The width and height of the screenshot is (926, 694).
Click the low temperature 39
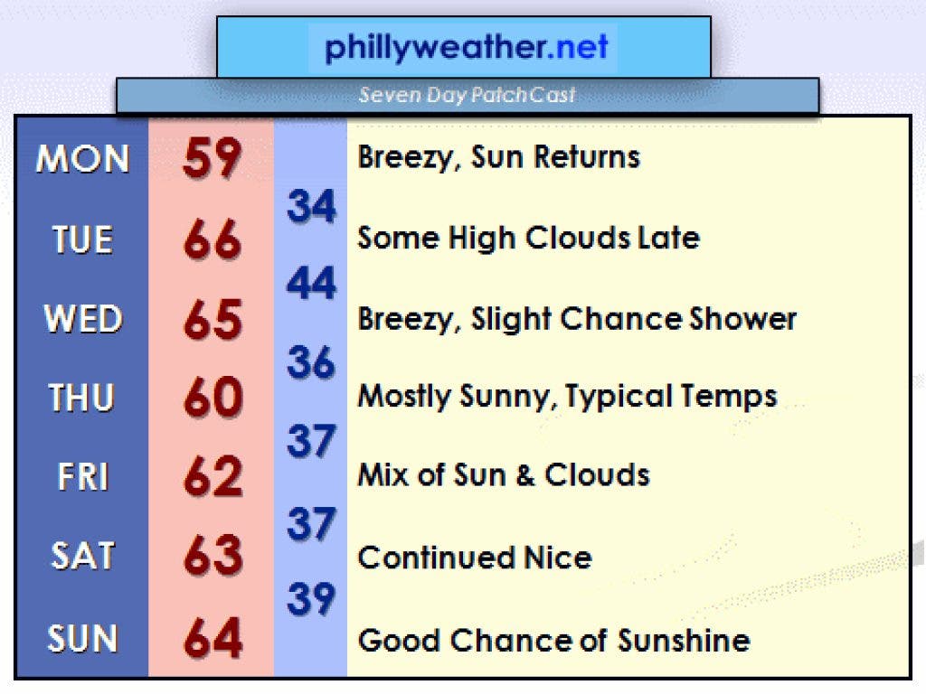[x=311, y=598]
